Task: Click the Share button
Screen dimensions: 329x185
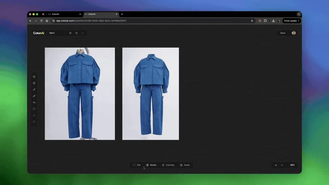Action: pyautogui.click(x=283, y=33)
